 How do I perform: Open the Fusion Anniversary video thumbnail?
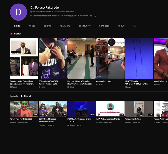coord(161,109)
